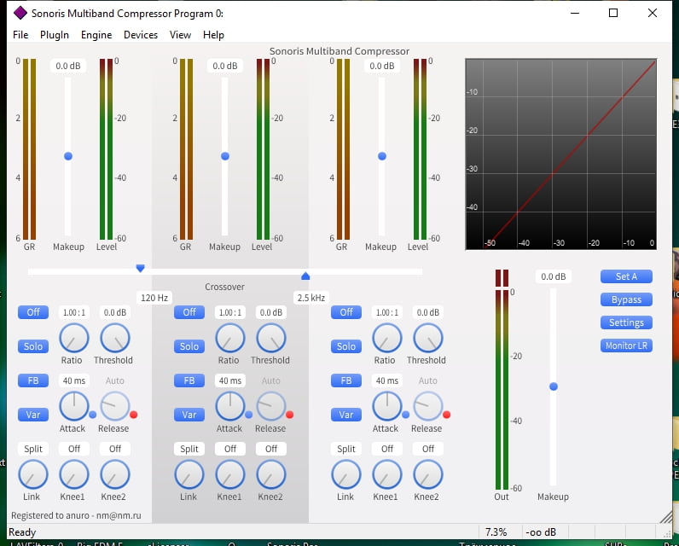Click the high band Knee1 knob
The height and width of the screenshot is (546, 679).
coord(386,474)
